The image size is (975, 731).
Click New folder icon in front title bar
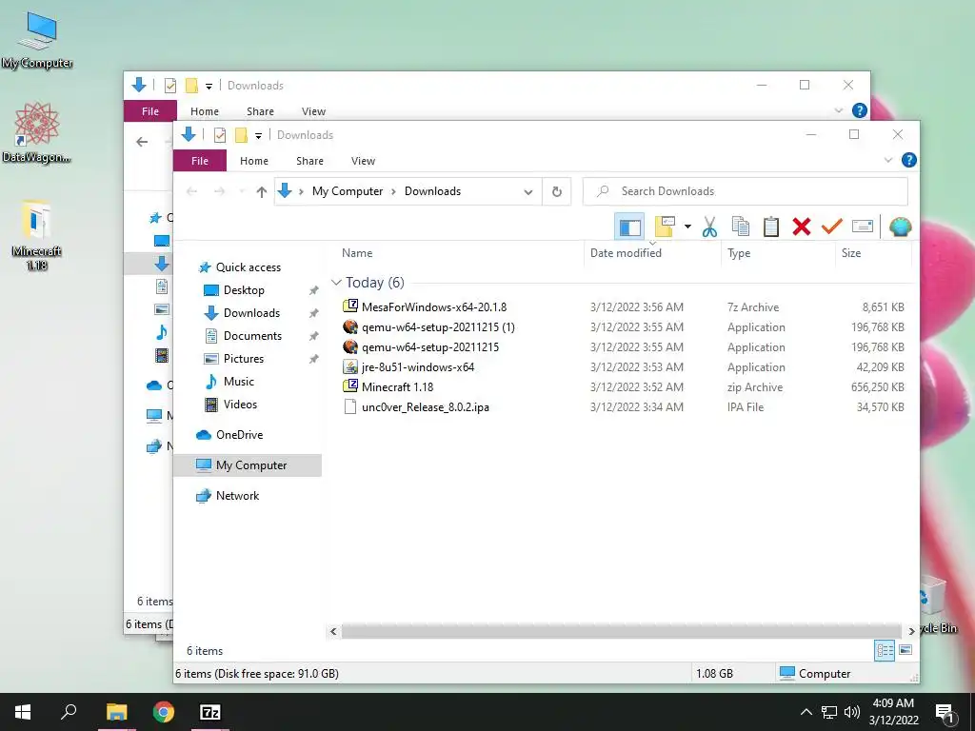click(241, 135)
